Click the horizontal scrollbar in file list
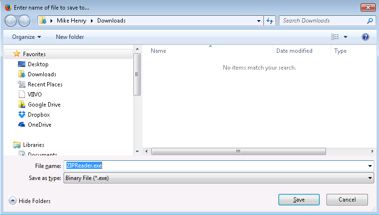 (x=237, y=151)
